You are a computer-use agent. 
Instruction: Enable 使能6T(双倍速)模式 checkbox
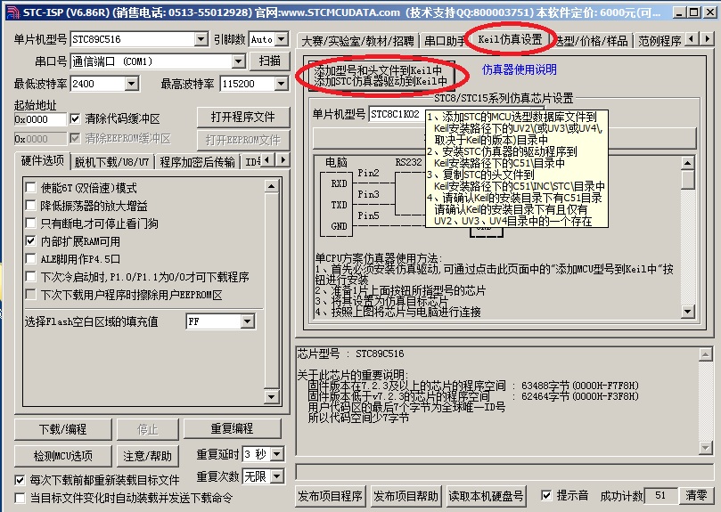coord(31,188)
